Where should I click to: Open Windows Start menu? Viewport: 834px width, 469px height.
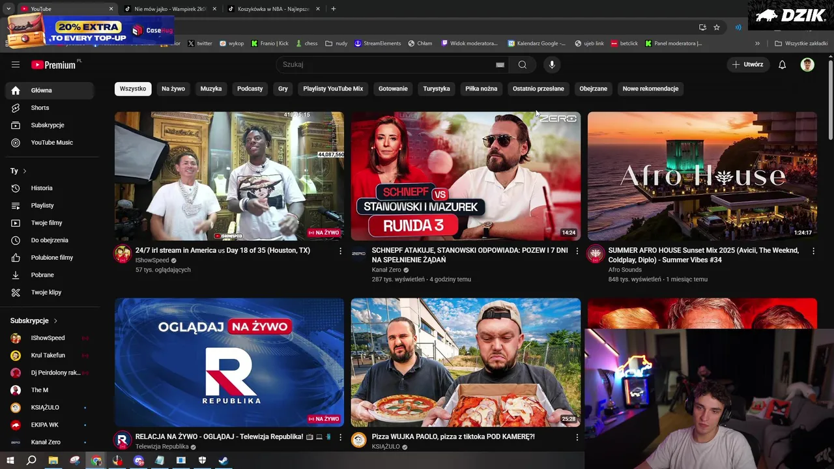click(x=10, y=461)
